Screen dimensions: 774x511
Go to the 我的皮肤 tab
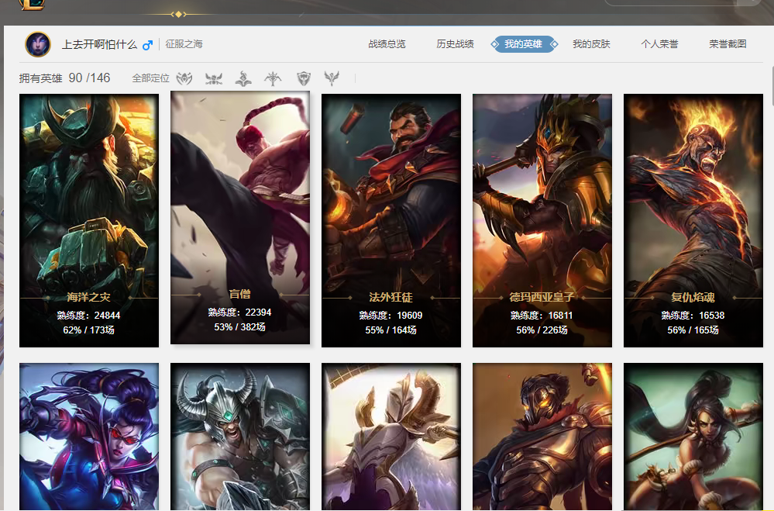pos(591,44)
